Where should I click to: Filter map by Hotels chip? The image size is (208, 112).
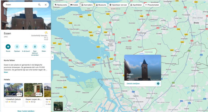[x=74, y=5]
